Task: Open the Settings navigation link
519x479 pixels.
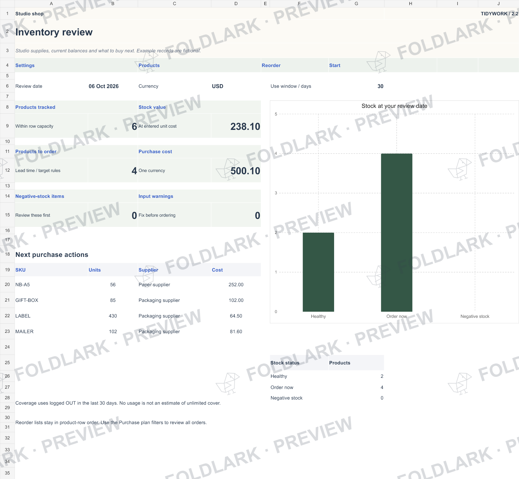Action: (x=25, y=65)
